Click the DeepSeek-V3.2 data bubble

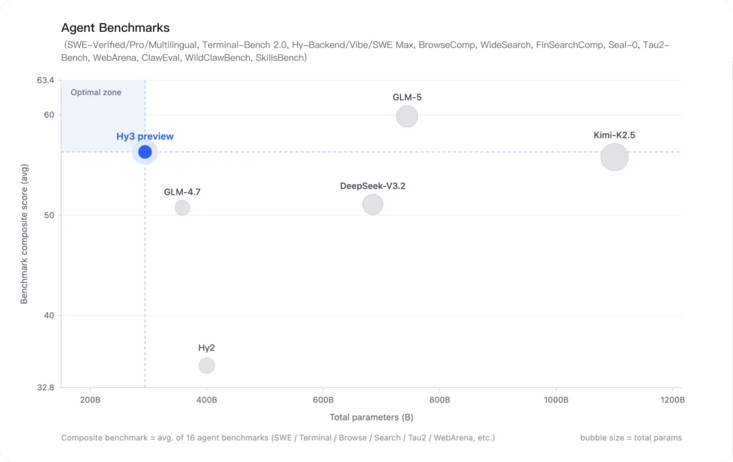373,204
